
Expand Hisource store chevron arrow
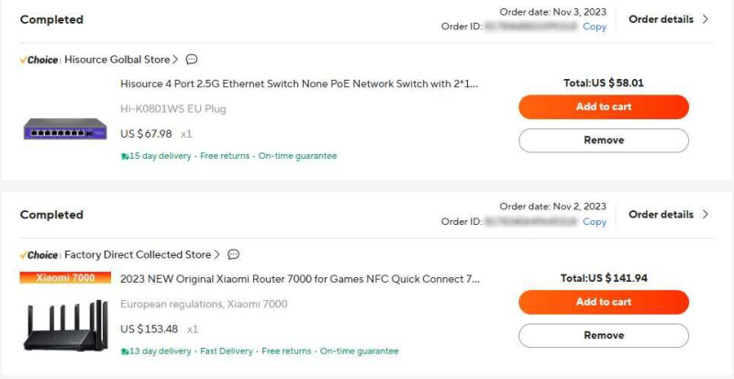(175, 60)
